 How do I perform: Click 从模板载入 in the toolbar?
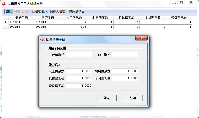point(40,12)
